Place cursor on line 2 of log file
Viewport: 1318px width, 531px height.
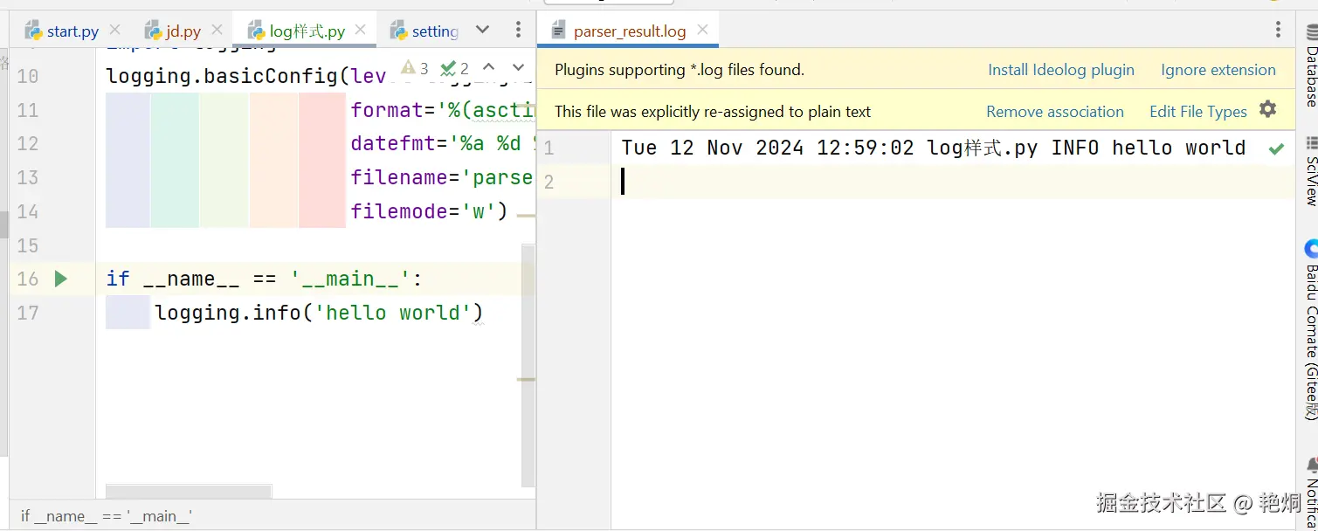pyautogui.click(x=952, y=182)
